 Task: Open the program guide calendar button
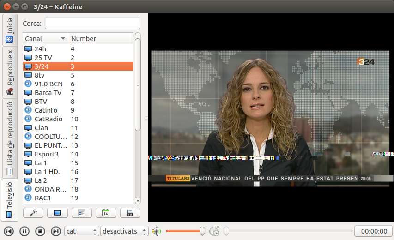(106, 213)
